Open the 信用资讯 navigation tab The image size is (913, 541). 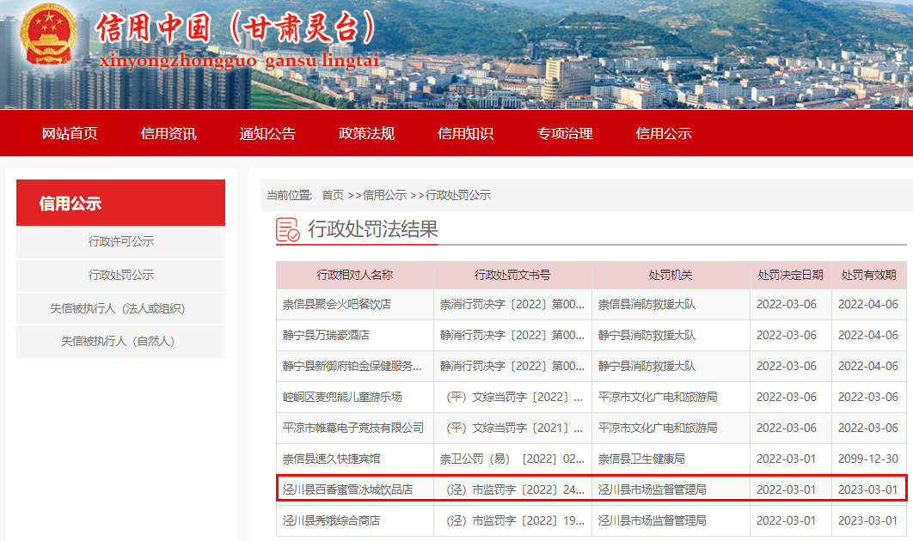pos(169,133)
